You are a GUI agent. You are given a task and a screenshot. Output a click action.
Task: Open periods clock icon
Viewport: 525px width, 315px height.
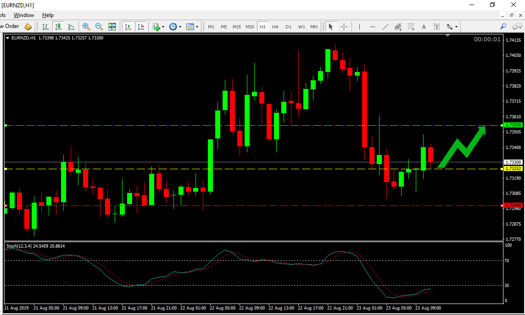(173, 27)
